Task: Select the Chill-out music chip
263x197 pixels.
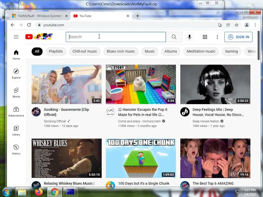Action: tap(85, 51)
